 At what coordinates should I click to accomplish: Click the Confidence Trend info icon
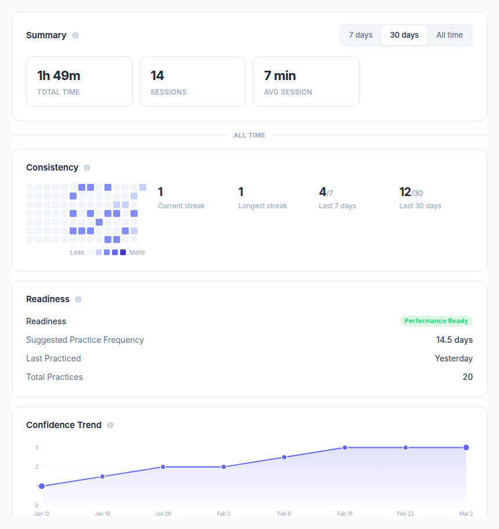110,425
